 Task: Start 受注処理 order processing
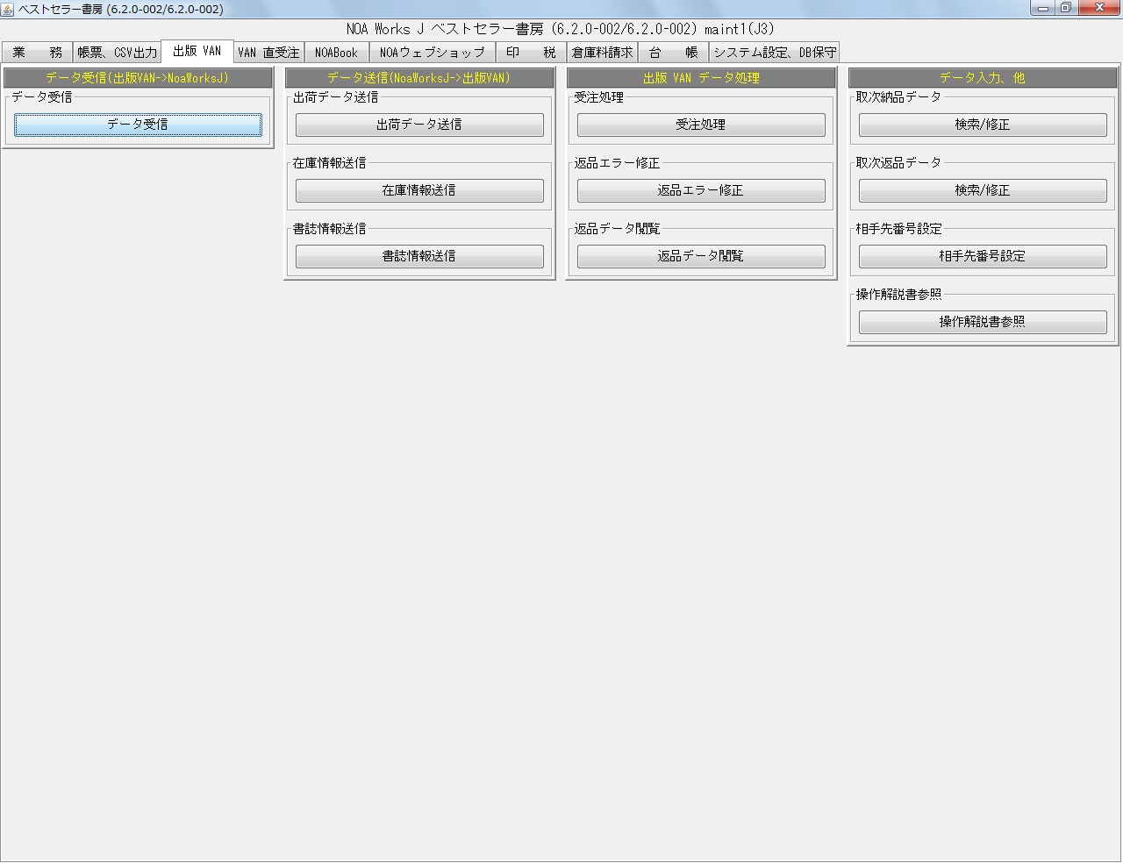coord(700,125)
